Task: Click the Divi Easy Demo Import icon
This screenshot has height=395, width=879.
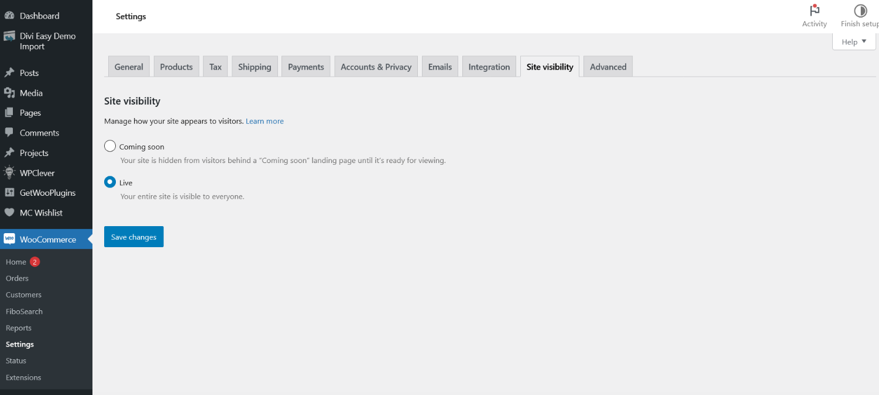Action: click(9, 36)
